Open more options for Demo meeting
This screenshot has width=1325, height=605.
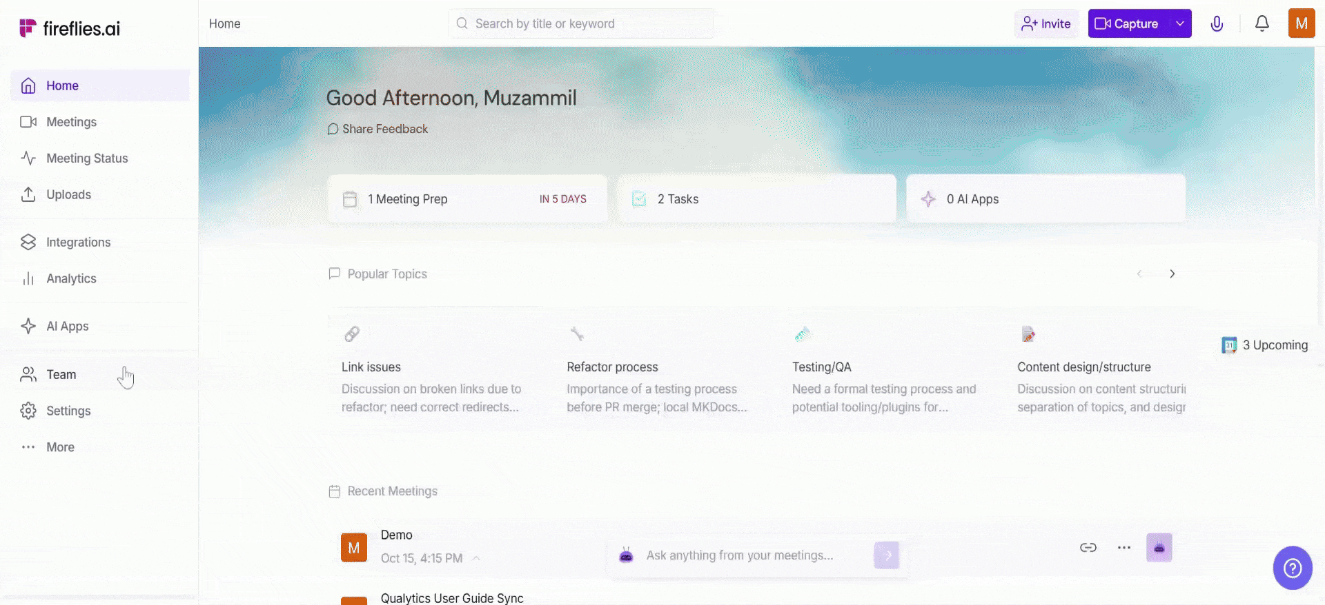coord(1124,548)
